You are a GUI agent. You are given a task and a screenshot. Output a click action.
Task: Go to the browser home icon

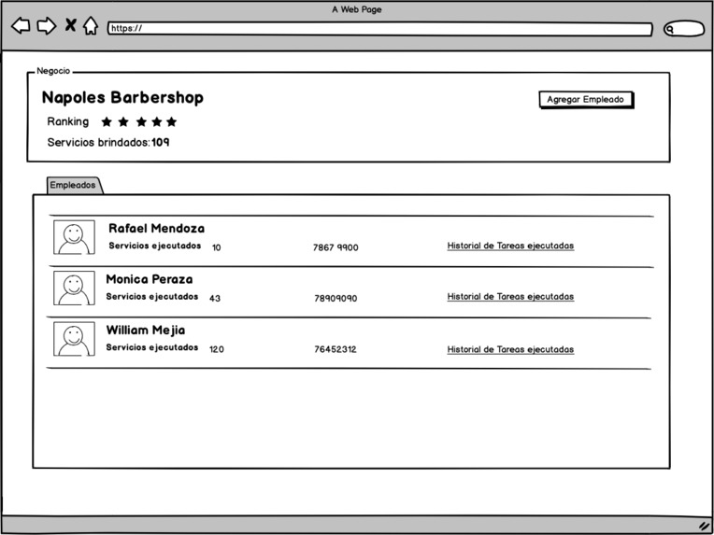91,25
